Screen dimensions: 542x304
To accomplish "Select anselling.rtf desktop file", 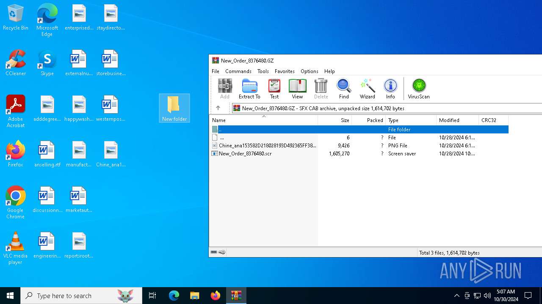I will (47, 155).
